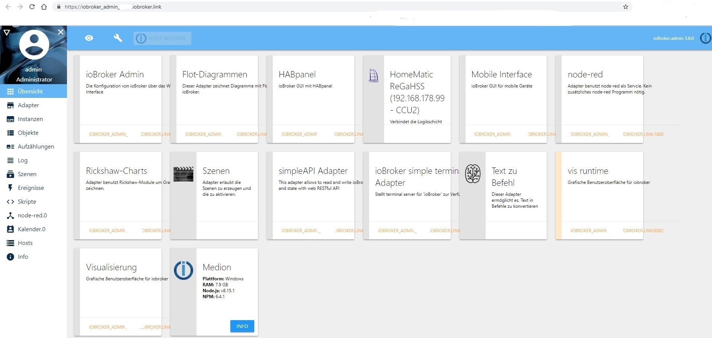Click the Ereignisse lightning icon
The height and width of the screenshot is (338, 712).
coord(10,188)
